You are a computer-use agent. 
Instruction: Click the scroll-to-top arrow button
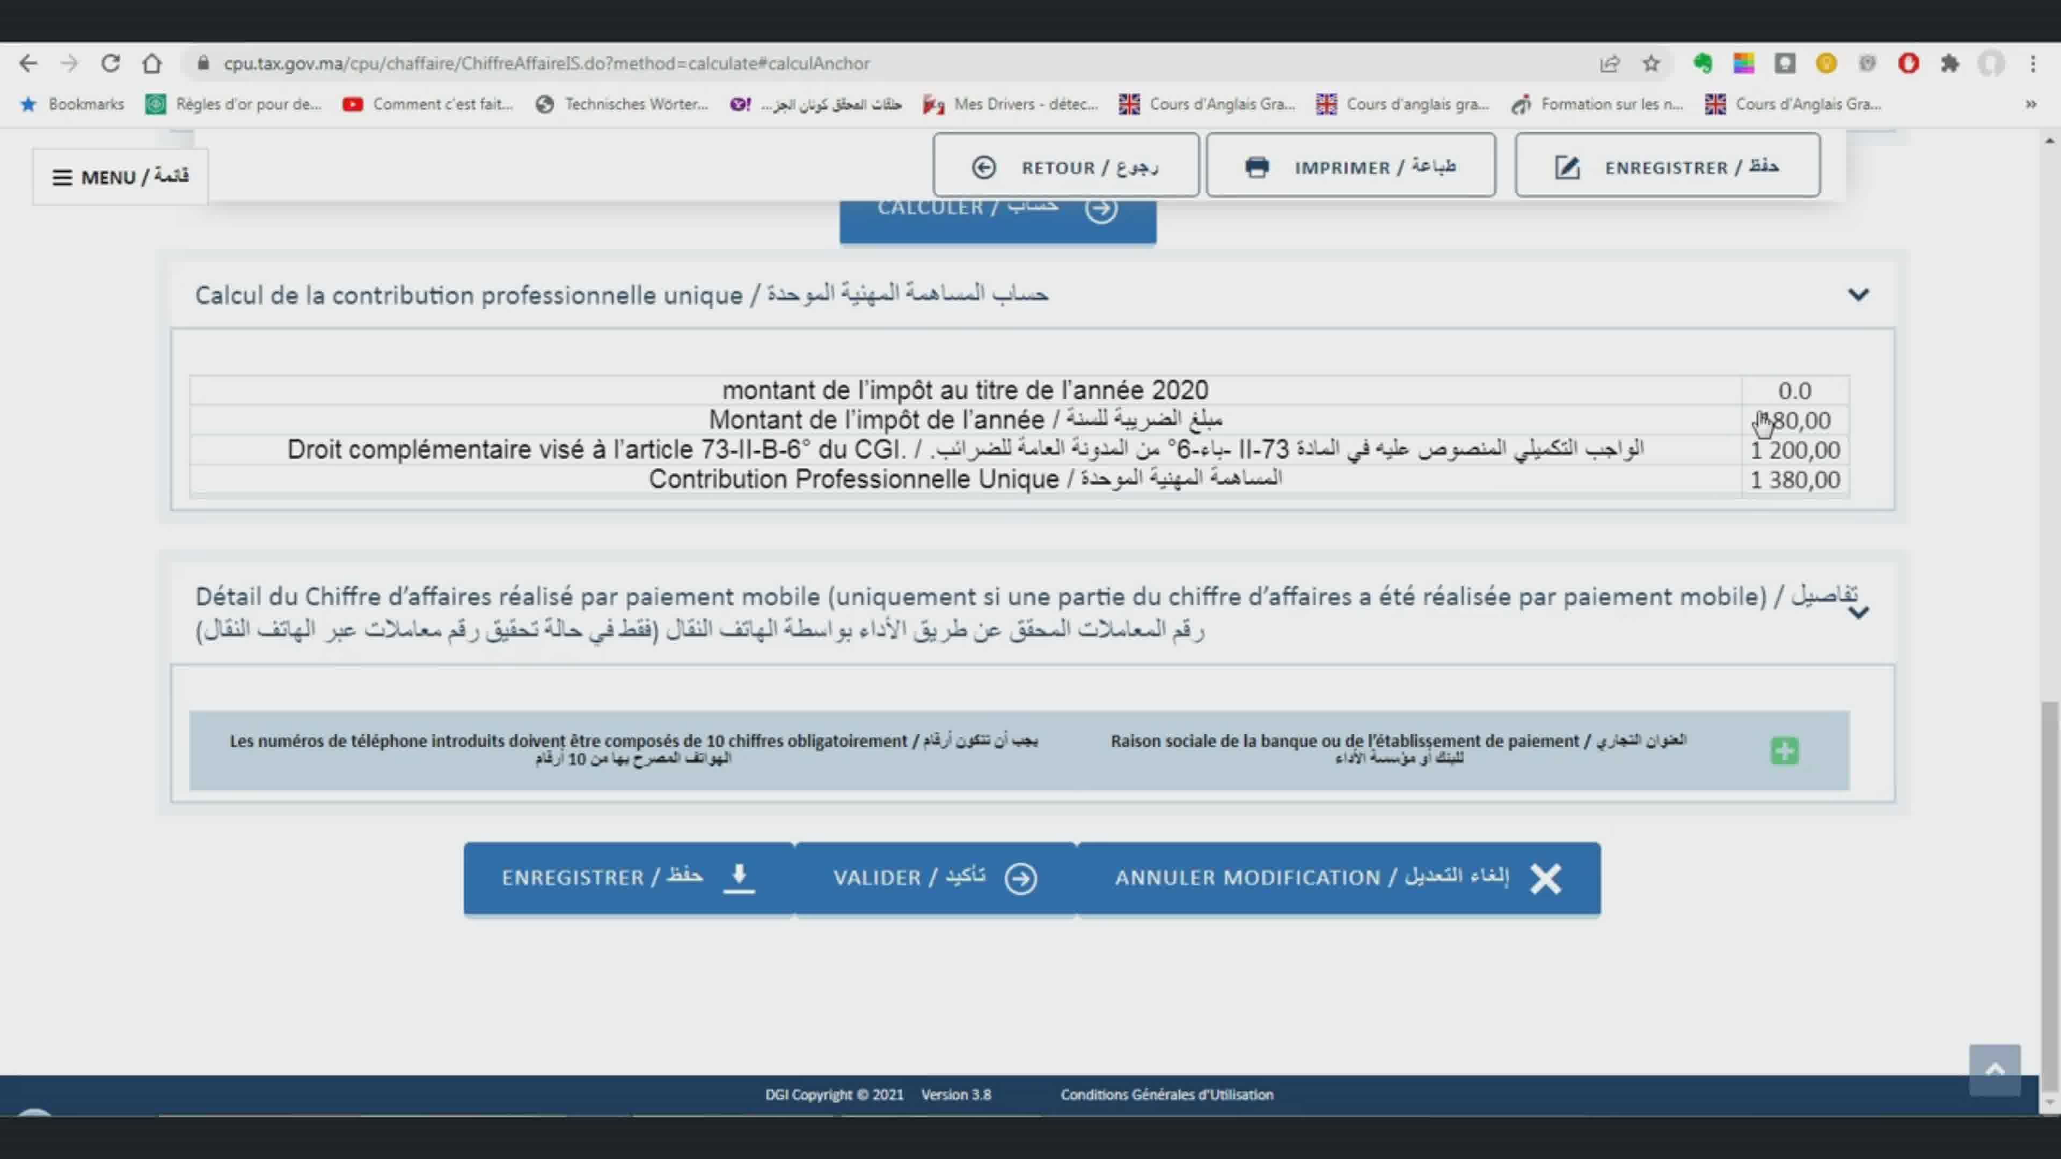(1994, 1069)
